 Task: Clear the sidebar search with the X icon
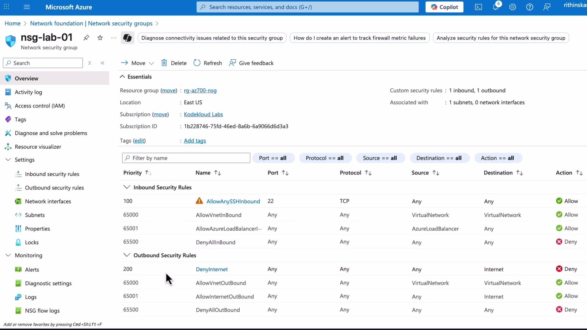[x=90, y=63]
